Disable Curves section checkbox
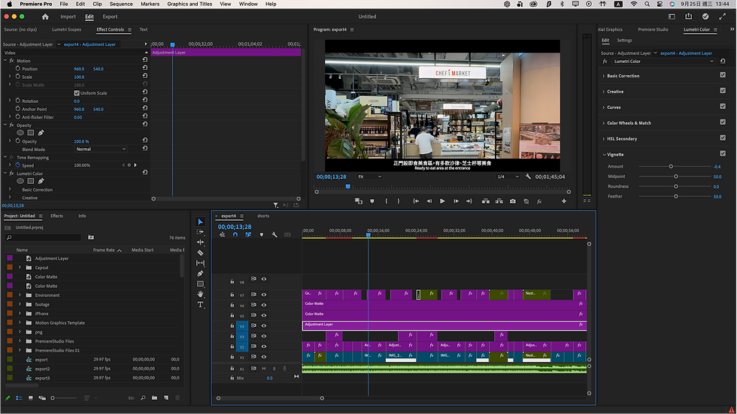 click(723, 106)
